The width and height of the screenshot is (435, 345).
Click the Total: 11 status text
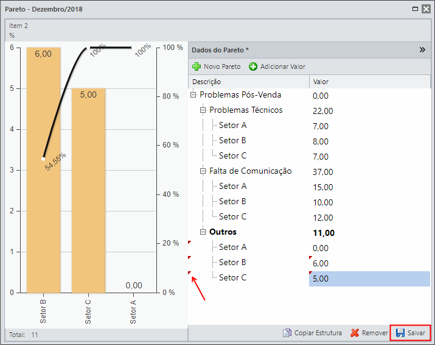24,335
